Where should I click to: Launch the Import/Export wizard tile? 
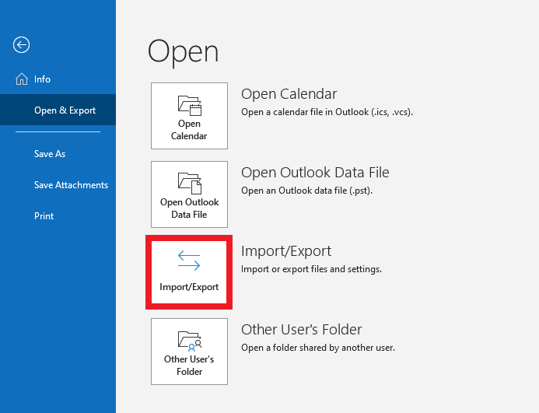click(189, 272)
